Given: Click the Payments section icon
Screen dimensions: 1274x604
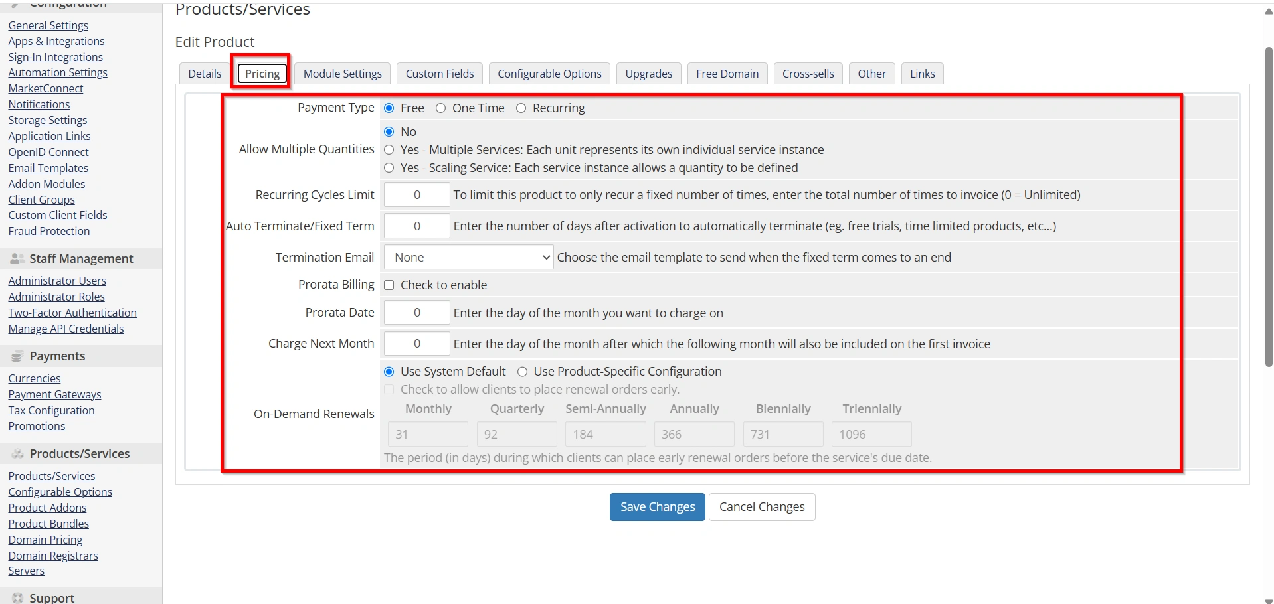Looking at the screenshot, I should point(18,356).
